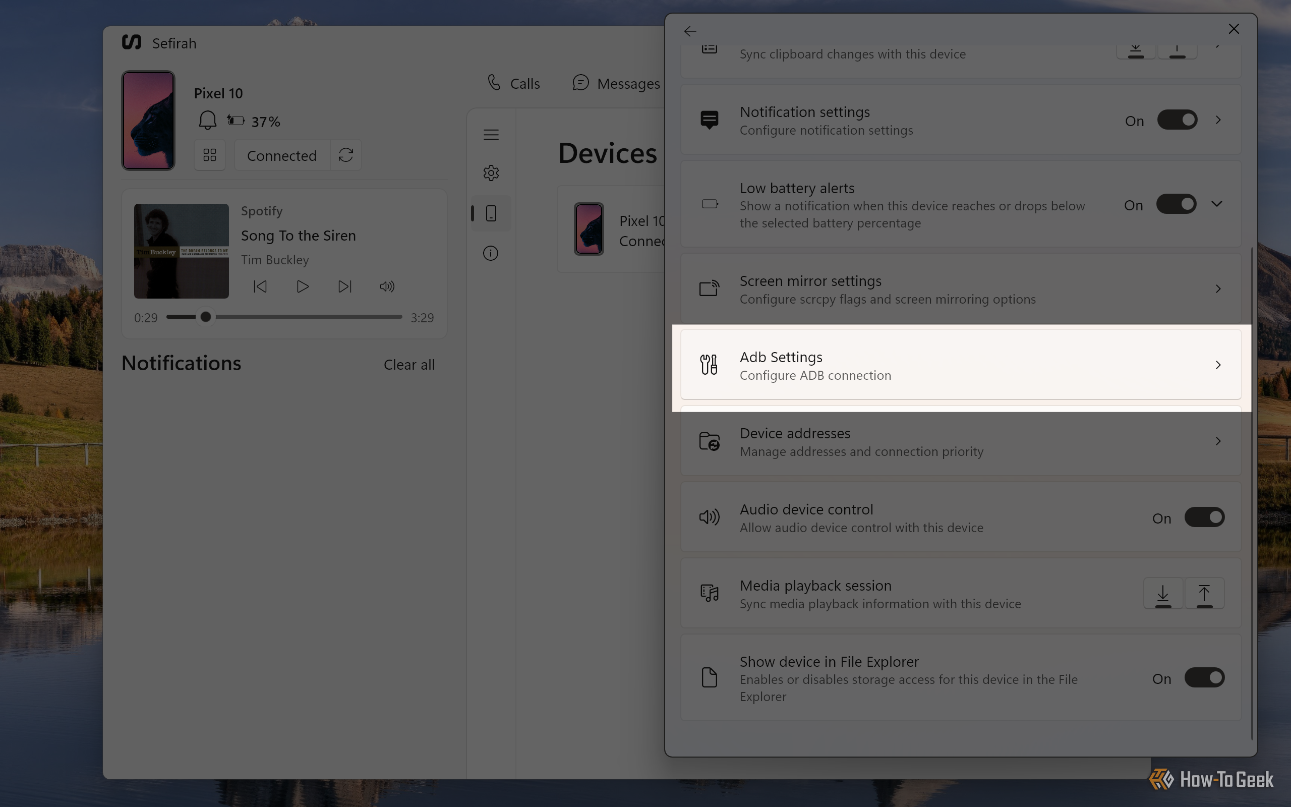1291x807 pixels.
Task: Open the Adb Settings row
Action: [961, 365]
